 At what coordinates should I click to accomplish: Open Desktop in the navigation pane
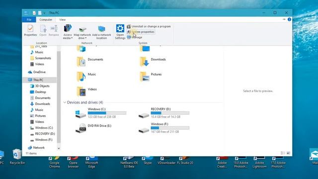tap(38, 92)
